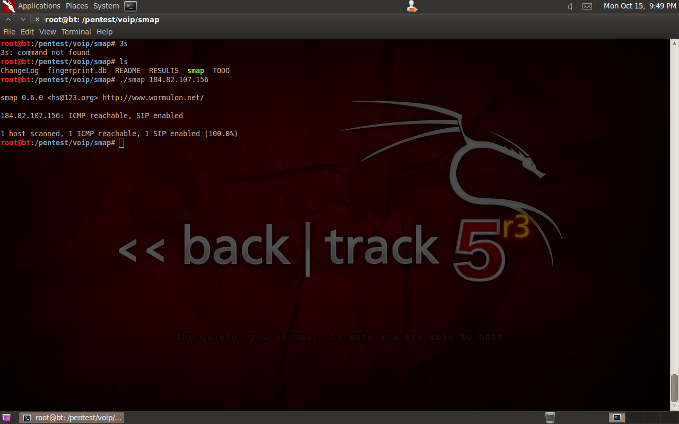Open the Applications menu
Screen dimensions: 679x424
click(39, 6)
